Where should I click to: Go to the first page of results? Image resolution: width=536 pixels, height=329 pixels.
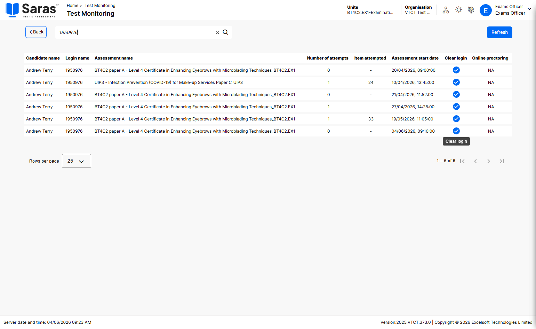click(x=462, y=161)
